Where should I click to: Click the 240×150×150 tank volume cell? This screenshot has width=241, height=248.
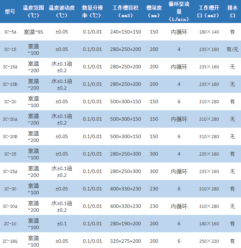[x=125, y=32]
